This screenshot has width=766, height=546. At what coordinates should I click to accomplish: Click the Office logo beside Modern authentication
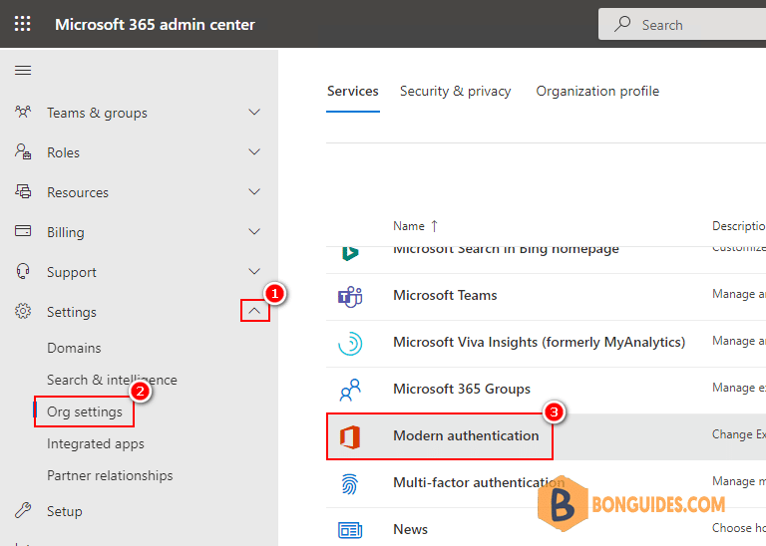click(x=350, y=436)
